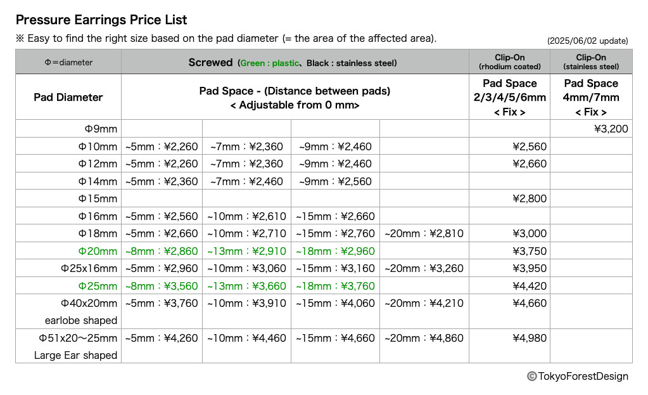
Task: Click '~10mm : ¥4,460' cell
Action: 246,338
